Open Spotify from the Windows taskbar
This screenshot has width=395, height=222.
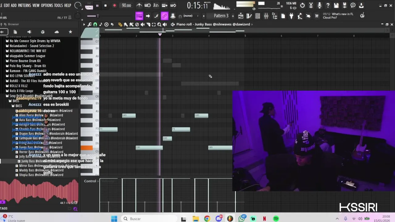point(276,219)
